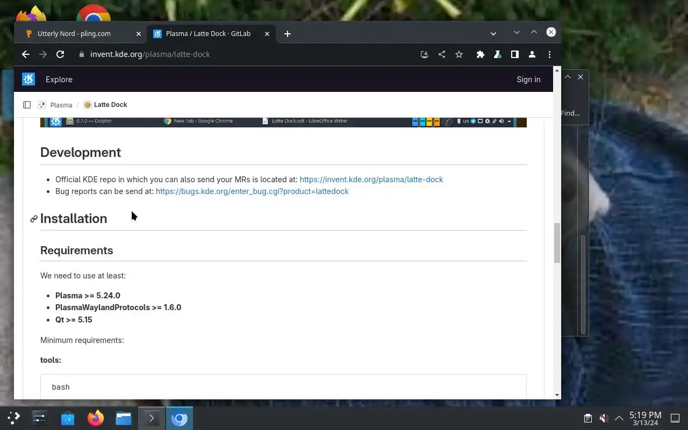Close the Utterly Nord tab
The width and height of the screenshot is (688, 430).
138,34
